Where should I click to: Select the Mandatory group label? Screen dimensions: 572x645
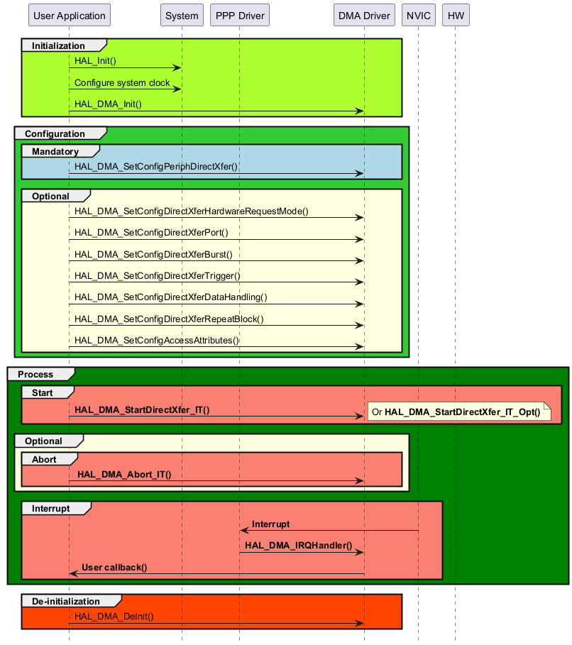tap(55, 151)
